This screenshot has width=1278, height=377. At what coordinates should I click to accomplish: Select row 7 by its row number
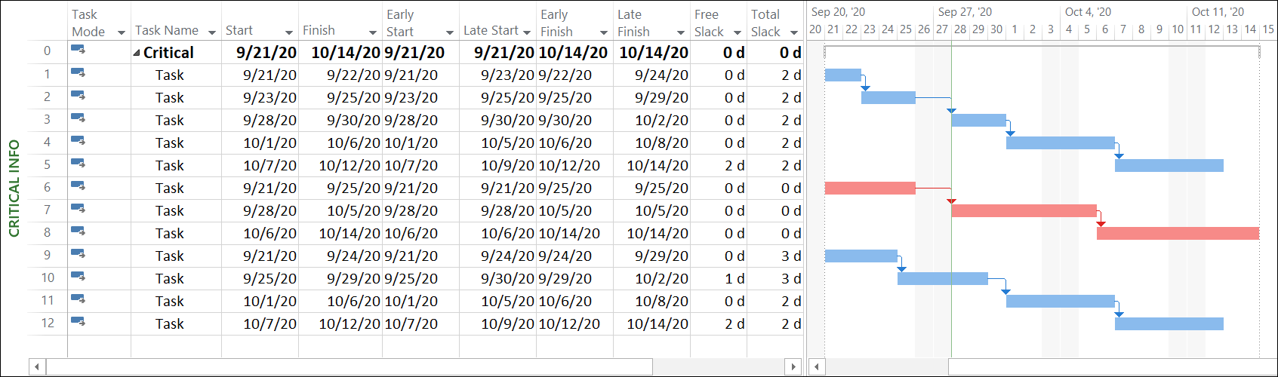point(47,210)
